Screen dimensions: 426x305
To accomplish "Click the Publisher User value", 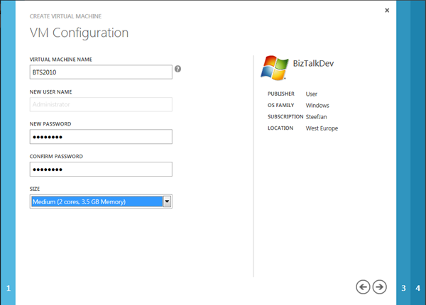I will pyautogui.click(x=312, y=94).
